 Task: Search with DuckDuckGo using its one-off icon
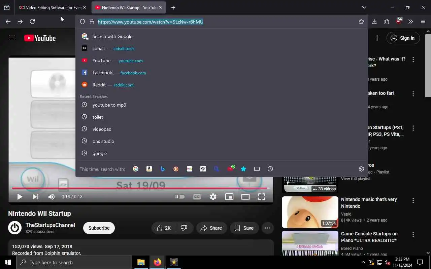click(176, 169)
